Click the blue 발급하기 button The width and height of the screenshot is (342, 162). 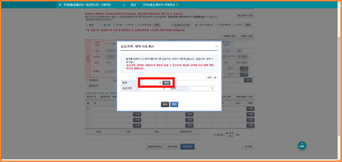click(187, 147)
